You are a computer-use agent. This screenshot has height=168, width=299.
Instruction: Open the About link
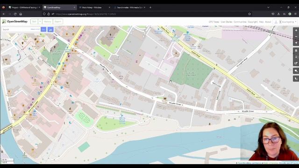click(268, 22)
